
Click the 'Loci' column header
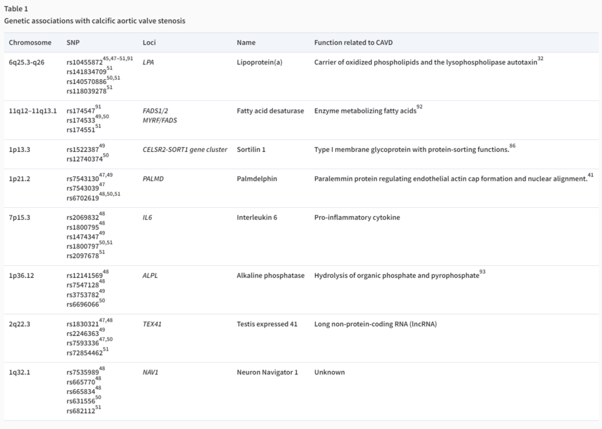click(x=149, y=43)
